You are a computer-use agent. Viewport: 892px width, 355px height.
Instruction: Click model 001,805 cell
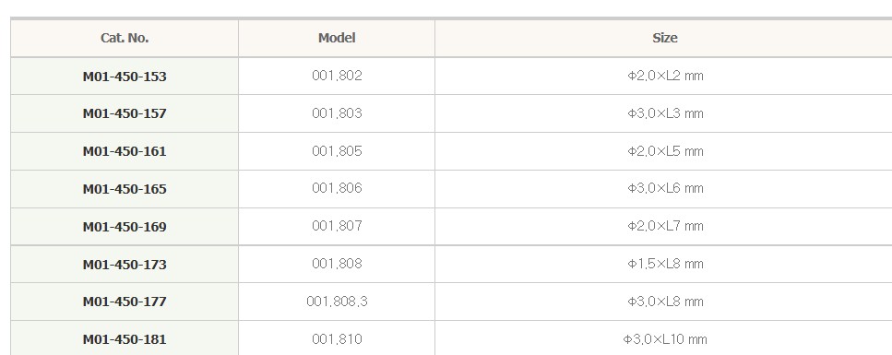[337, 151]
